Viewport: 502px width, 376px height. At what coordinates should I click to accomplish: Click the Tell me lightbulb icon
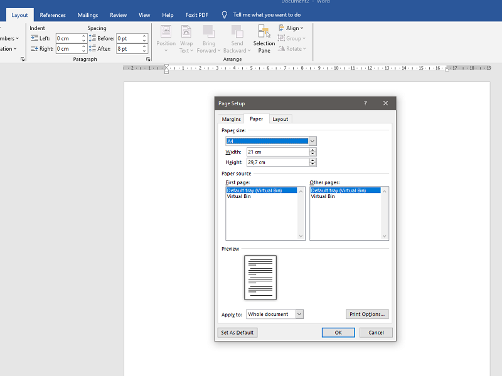pos(225,15)
